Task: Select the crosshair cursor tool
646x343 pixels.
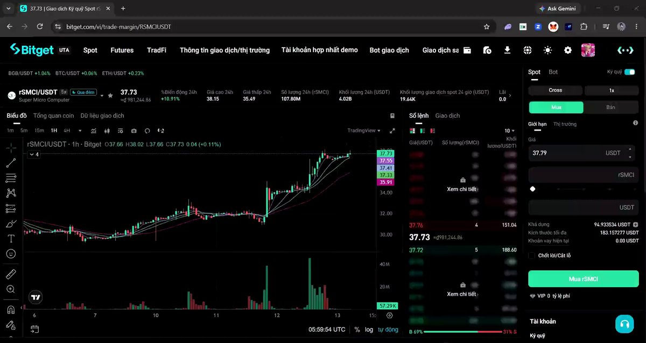Action: point(11,147)
